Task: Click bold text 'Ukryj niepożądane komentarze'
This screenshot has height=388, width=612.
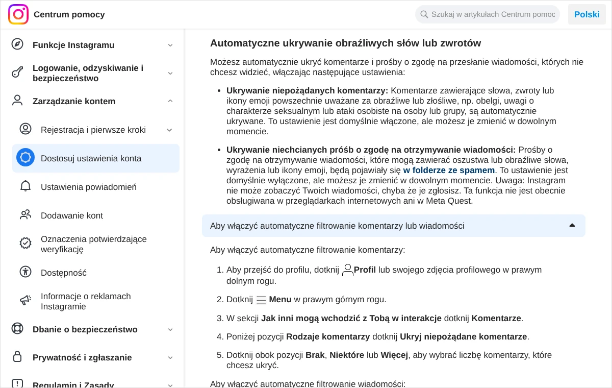Action: [x=463, y=336]
